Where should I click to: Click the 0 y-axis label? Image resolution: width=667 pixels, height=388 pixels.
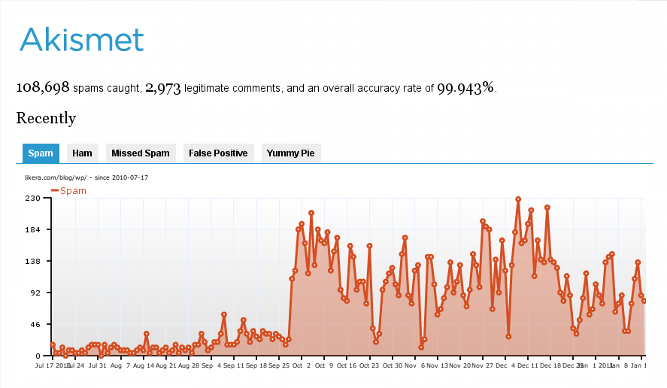[38, 356]
